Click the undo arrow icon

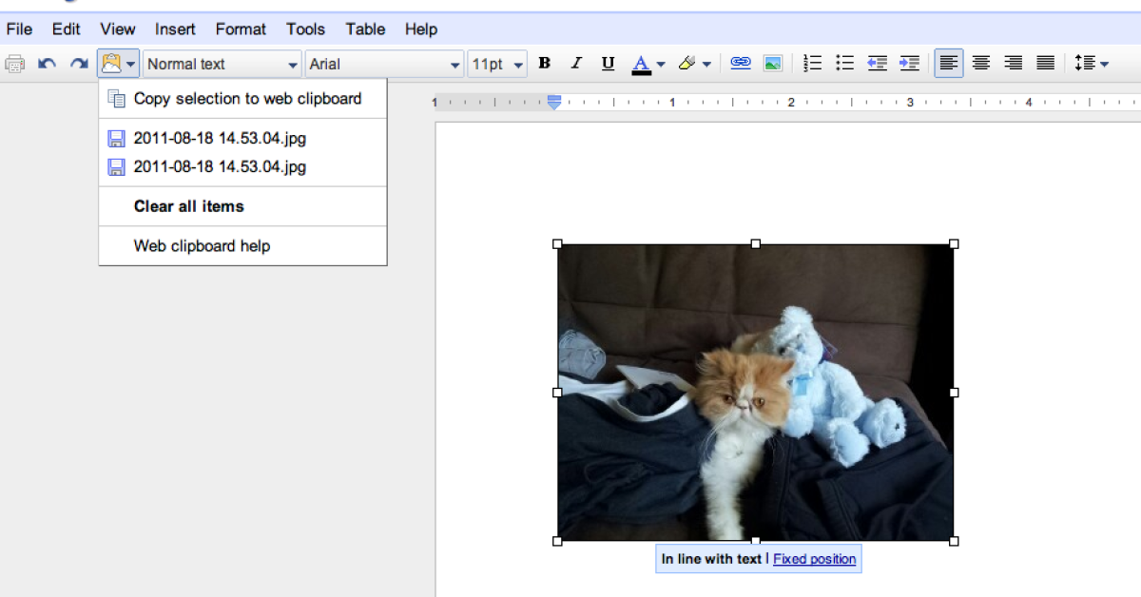[47, 64]
